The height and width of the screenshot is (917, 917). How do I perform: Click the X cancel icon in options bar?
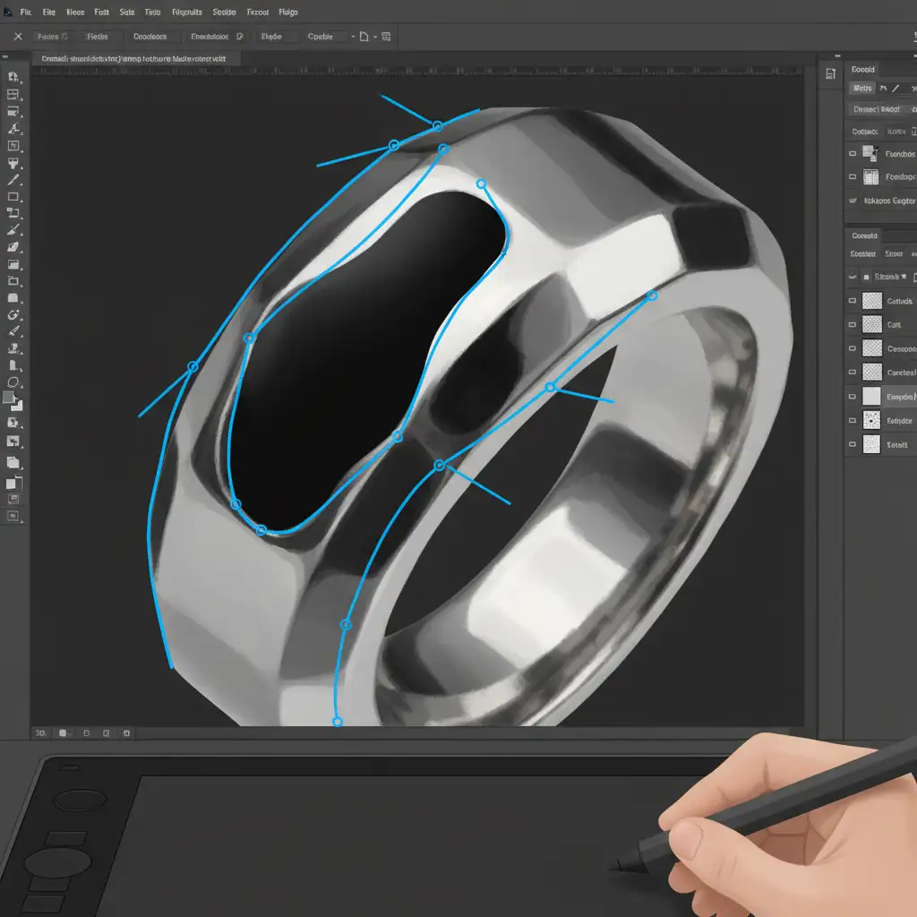pos(18,37)
